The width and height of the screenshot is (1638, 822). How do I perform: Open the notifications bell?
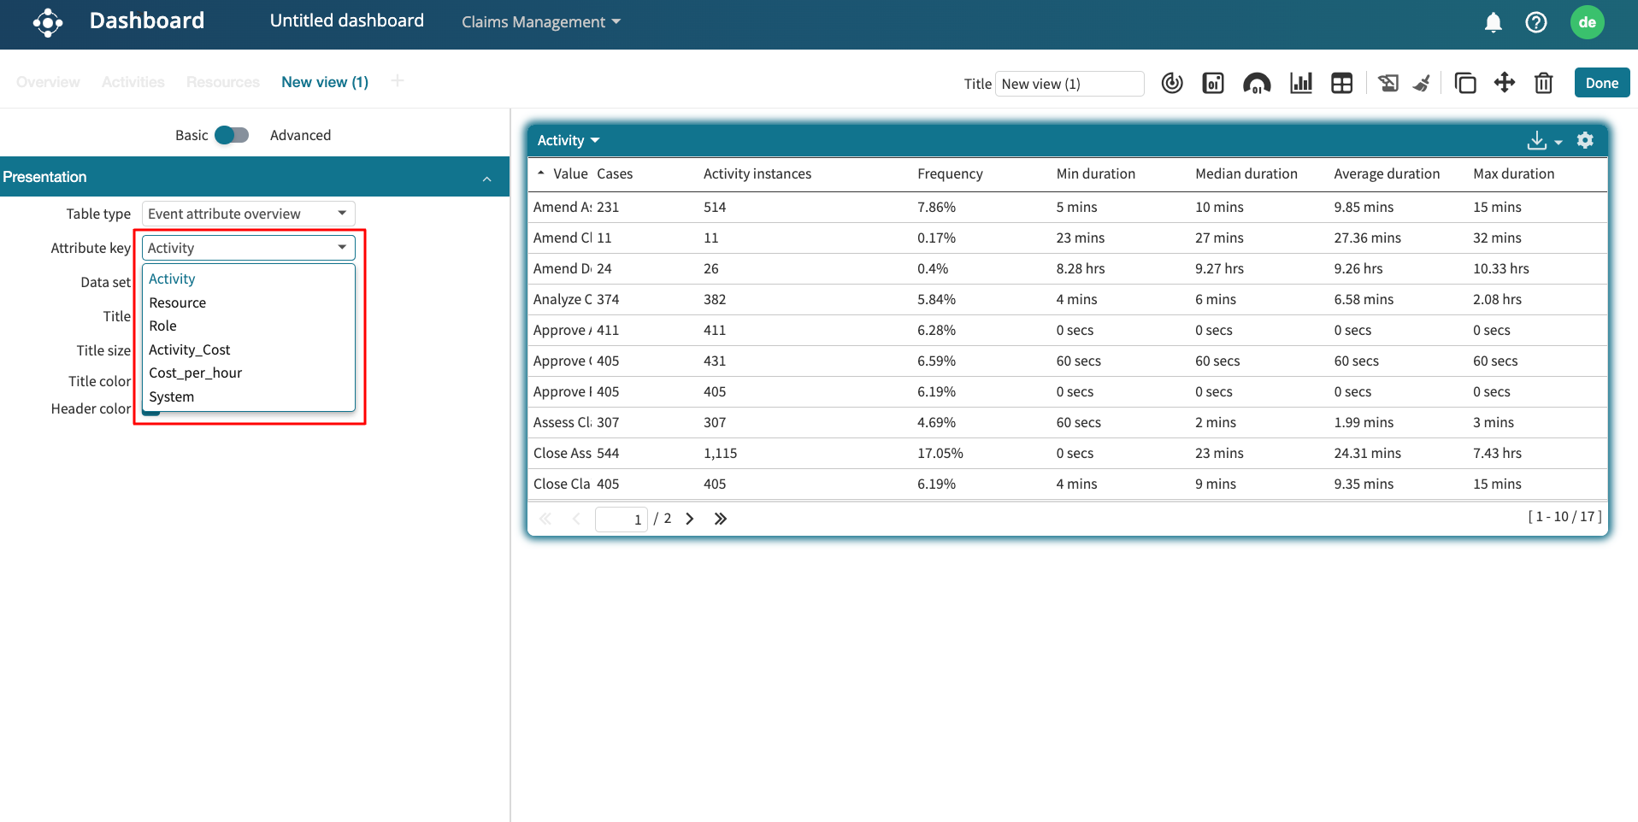tap(1493, 22)
